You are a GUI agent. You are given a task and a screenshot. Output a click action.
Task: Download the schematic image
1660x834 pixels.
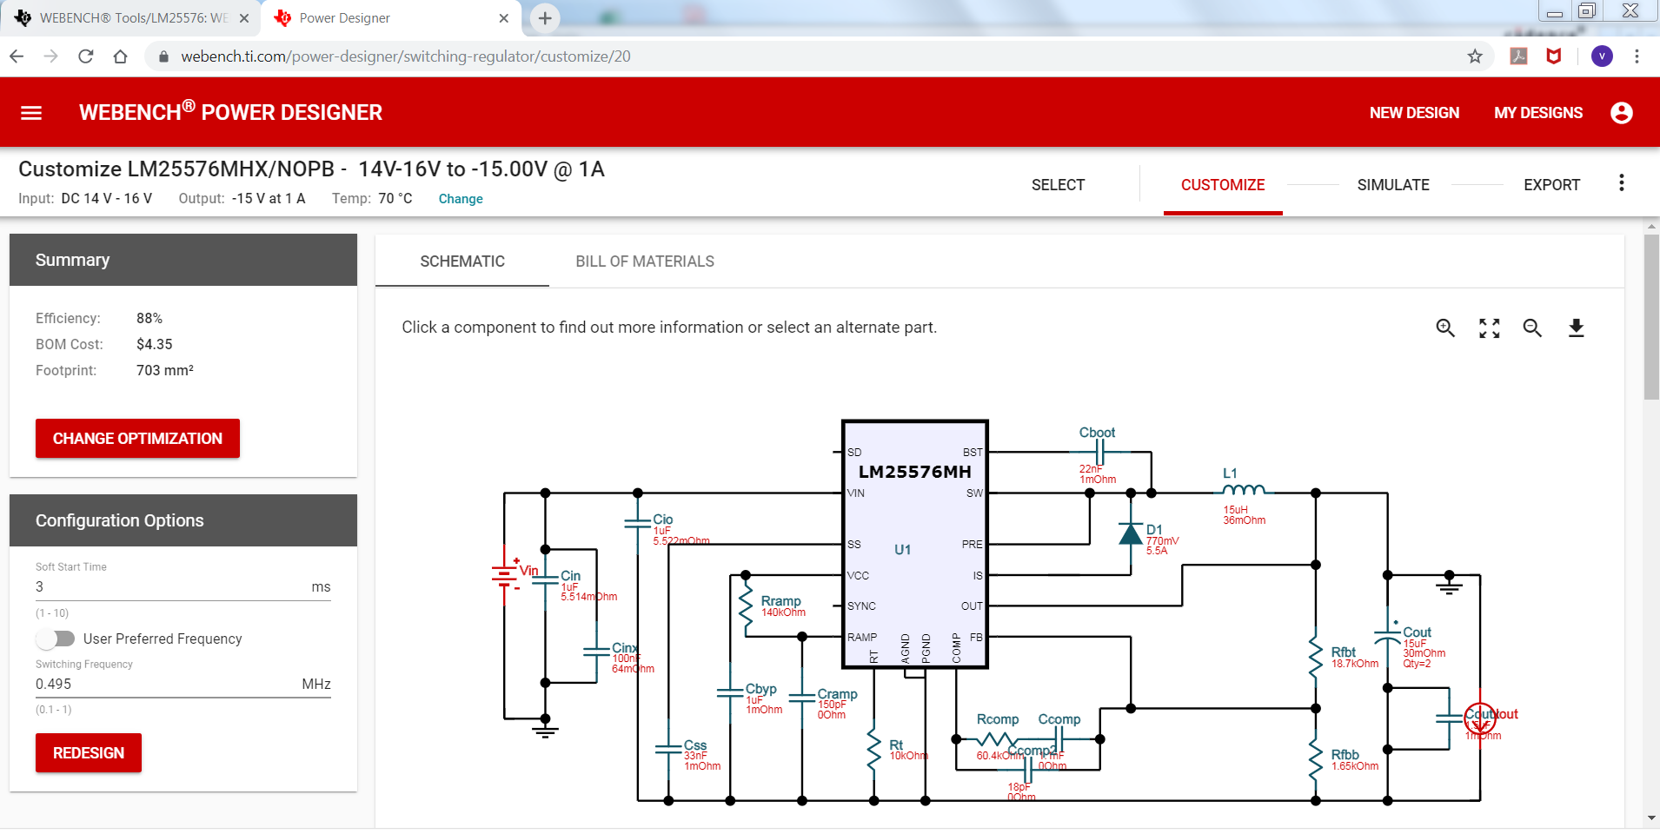pos(1576,328)
